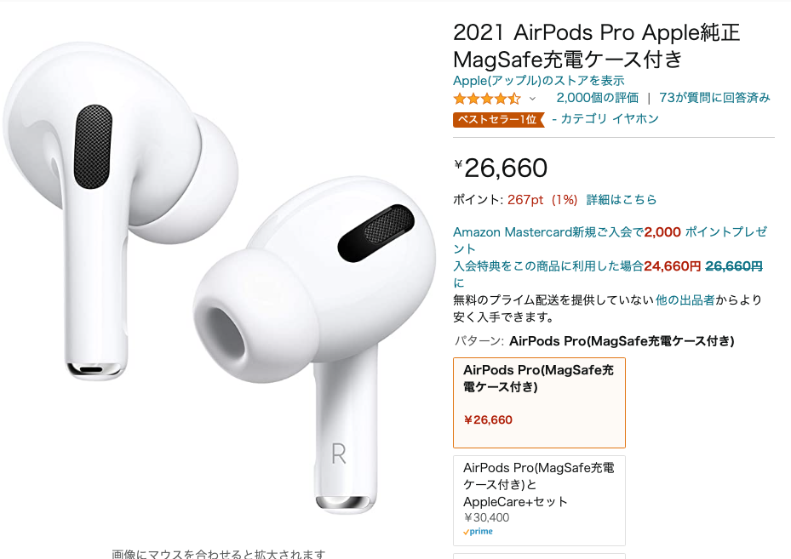Click the star rating icons
Viewport: 791px width, 559px height.
(486, 99)
